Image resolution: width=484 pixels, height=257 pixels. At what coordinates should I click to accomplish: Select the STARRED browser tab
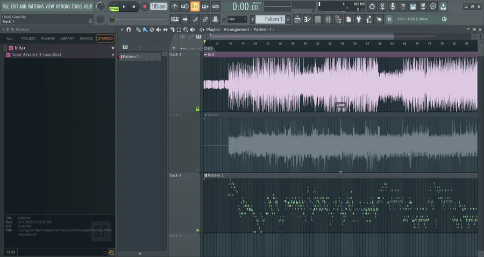pyautogui.click(x=105, y=39)
